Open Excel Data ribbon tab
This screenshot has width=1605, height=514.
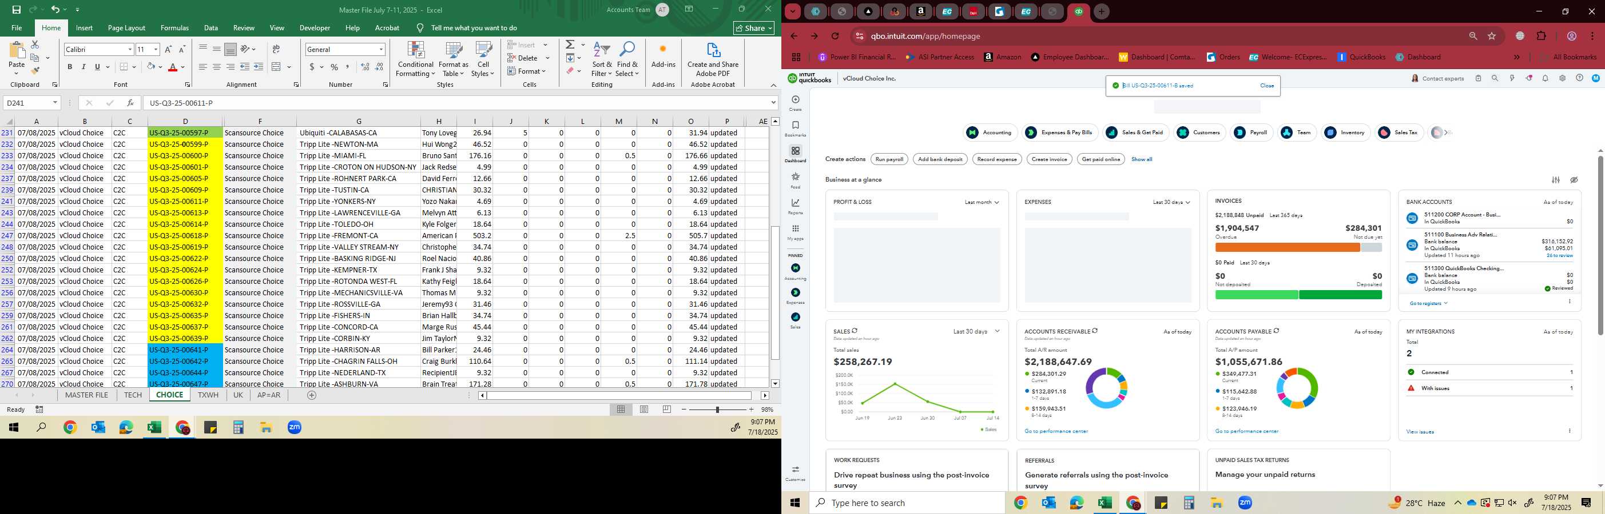tap(211, 28)
